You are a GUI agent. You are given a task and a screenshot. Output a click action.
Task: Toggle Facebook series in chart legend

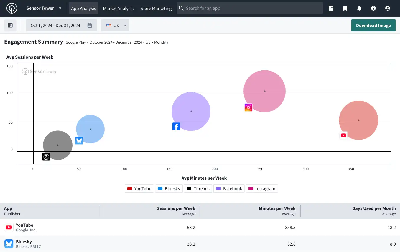coord(229,188)
